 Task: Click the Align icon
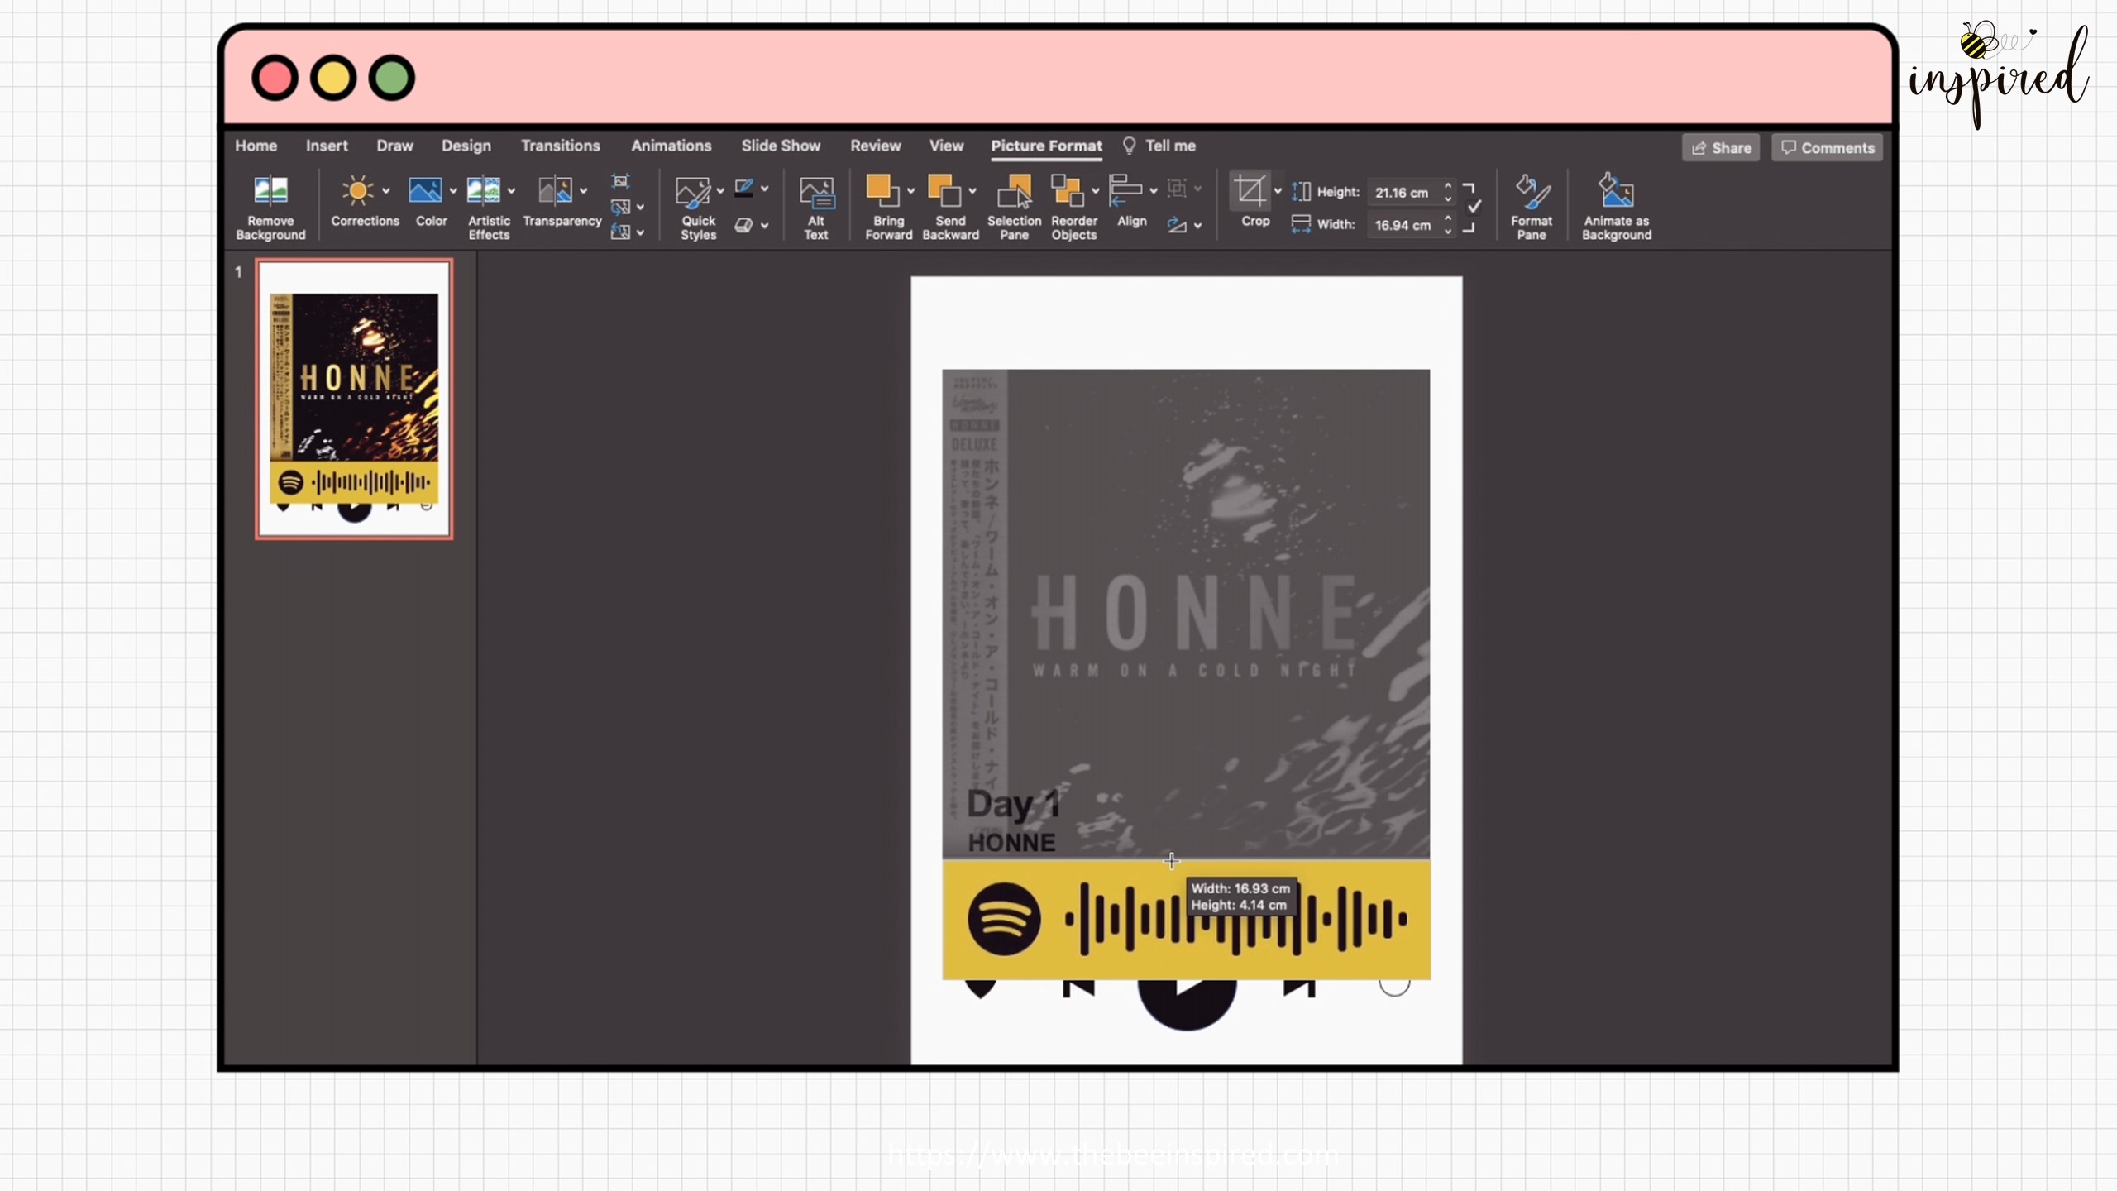pyautogui.click(x=1125, y=190)
